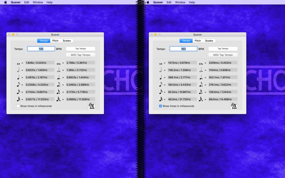Viewport: 285px width, 178px height.
Task: Click MIDI Tap Tempo button in right window
Action: click(x=223, y=55)
